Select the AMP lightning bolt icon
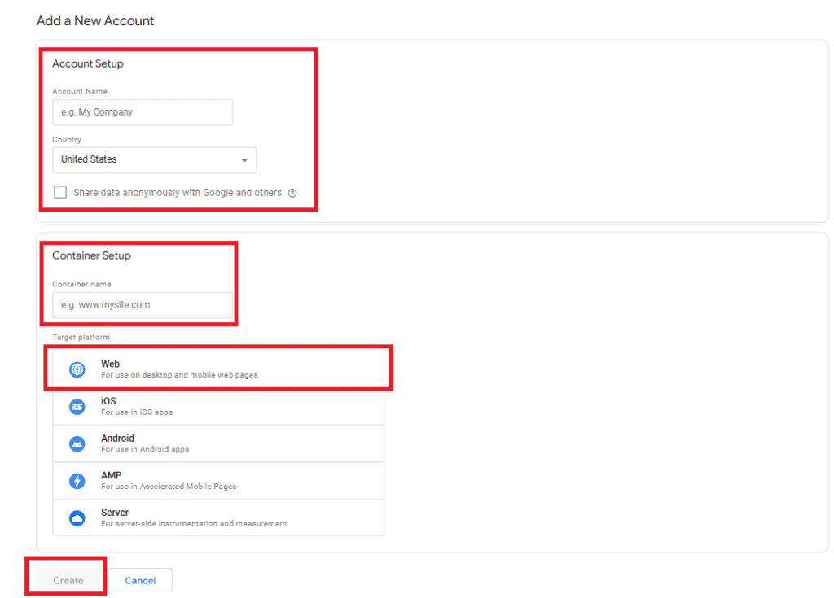The height and width of the screenshot is (598, 834). pos(77,479)
